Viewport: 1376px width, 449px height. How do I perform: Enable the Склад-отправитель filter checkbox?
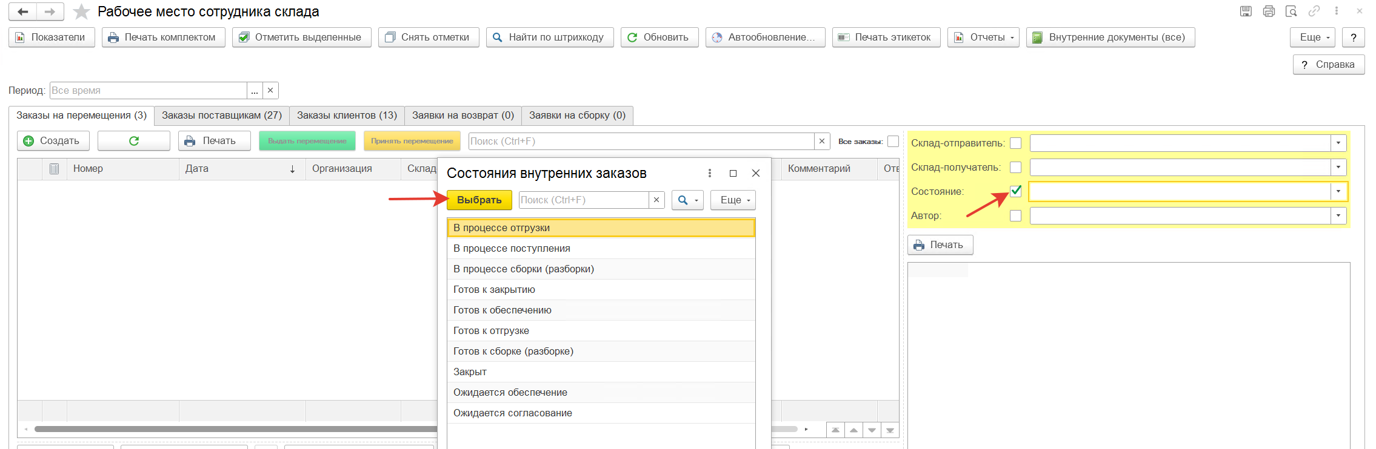(1016, 143)
